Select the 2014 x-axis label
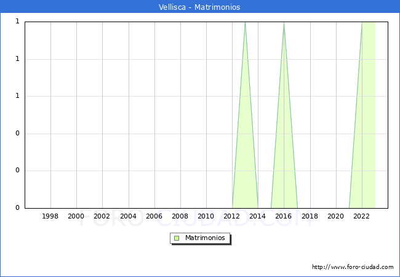The height and width of the screenshot is (277, 400). [x=258, y=216]
